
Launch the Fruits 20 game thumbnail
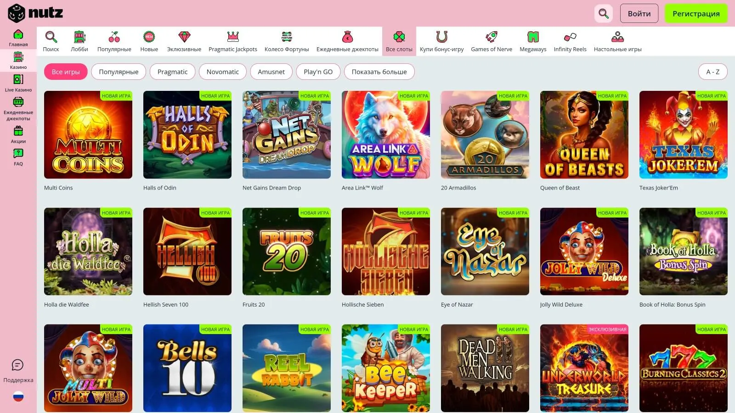point(287,251)
